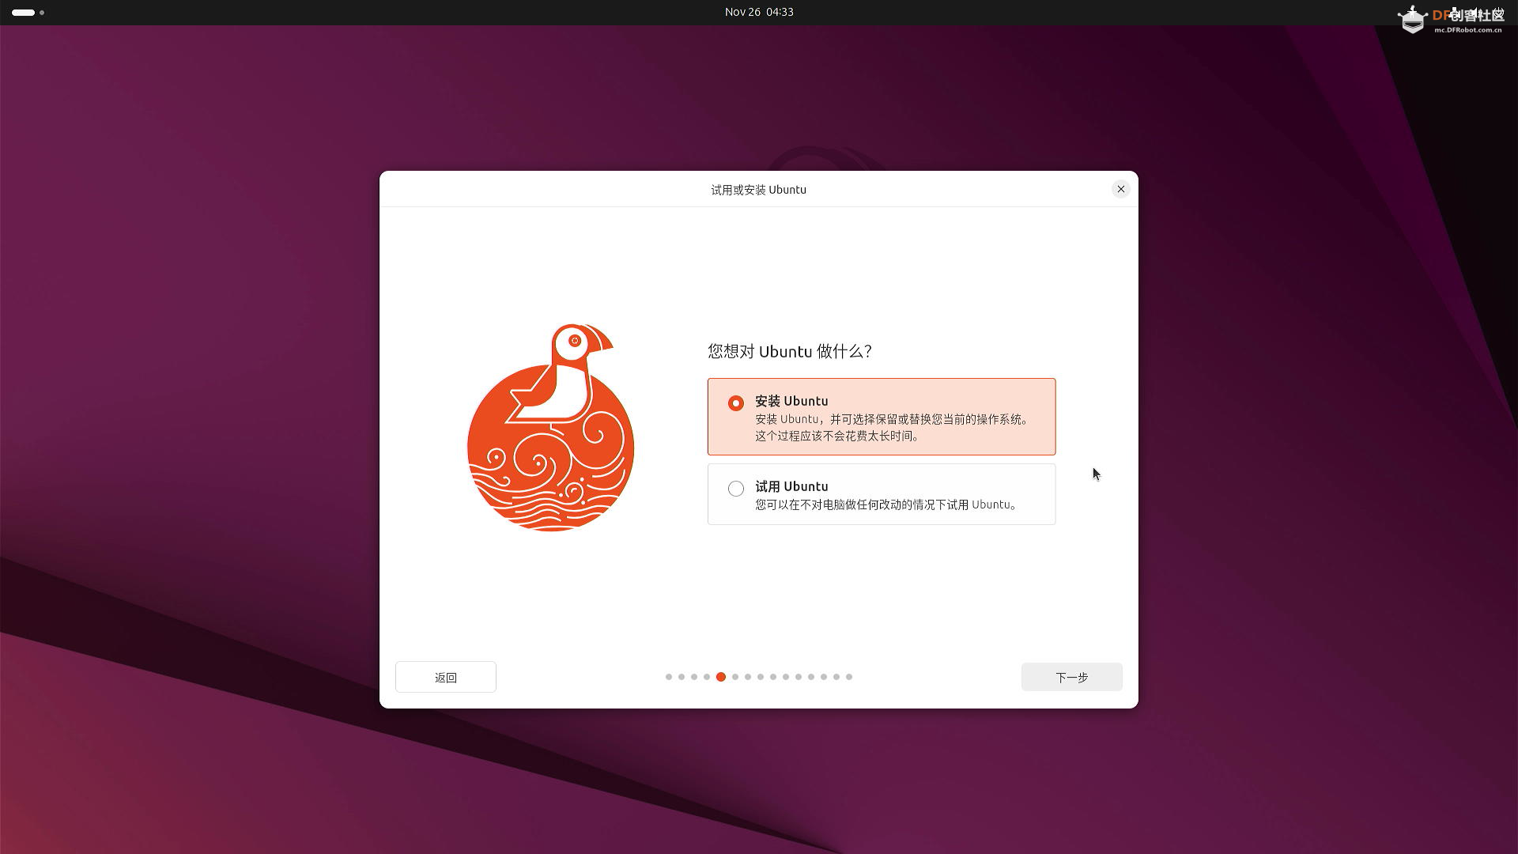Click the network icon in top bar
Screen dimensions: 1518x854
(x=1454, y=12)
